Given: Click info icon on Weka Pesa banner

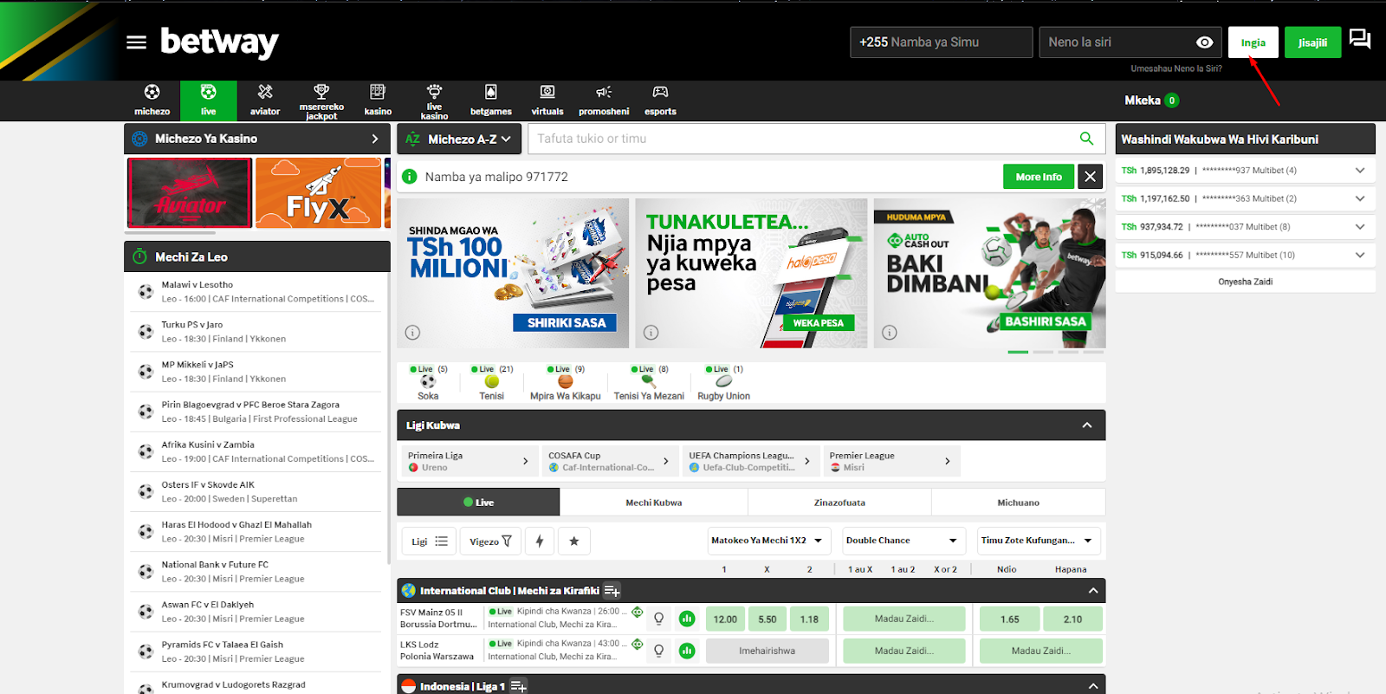Looking at the screenshot, I should click(x=651, y=333).
